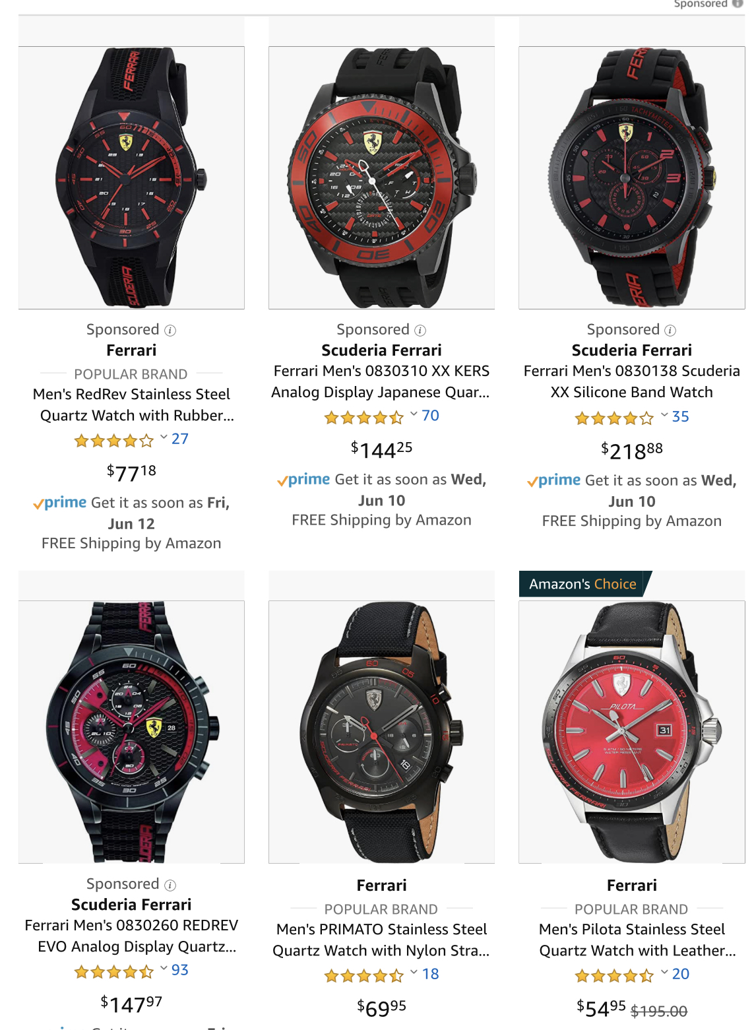This screenshot has width=754, height=1030.
Task: Click star rating icons of XX KERS watch
Action: point(364,417)
